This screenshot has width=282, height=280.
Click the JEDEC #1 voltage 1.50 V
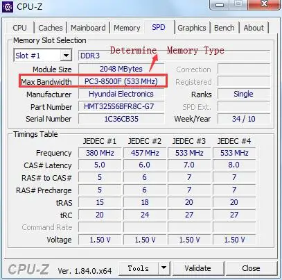pos(100,240)
